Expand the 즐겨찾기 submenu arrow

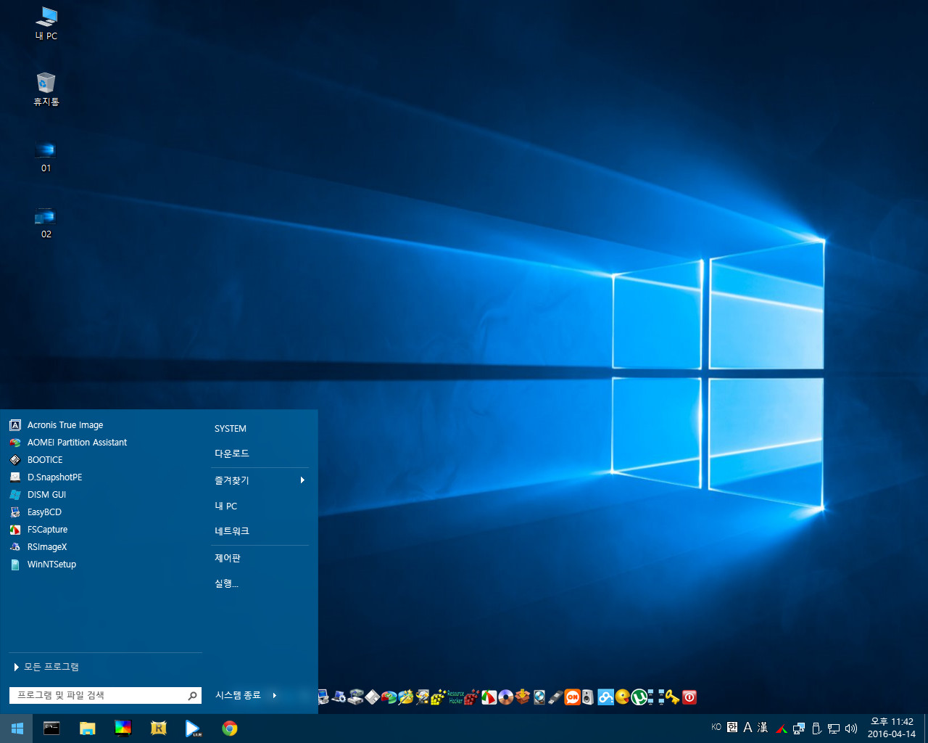click(x=302, y=480)
